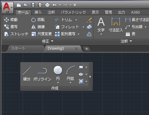Select the 配列複写 array tool
The width and height of the screenshot is (149, 115).
point(65,34)
